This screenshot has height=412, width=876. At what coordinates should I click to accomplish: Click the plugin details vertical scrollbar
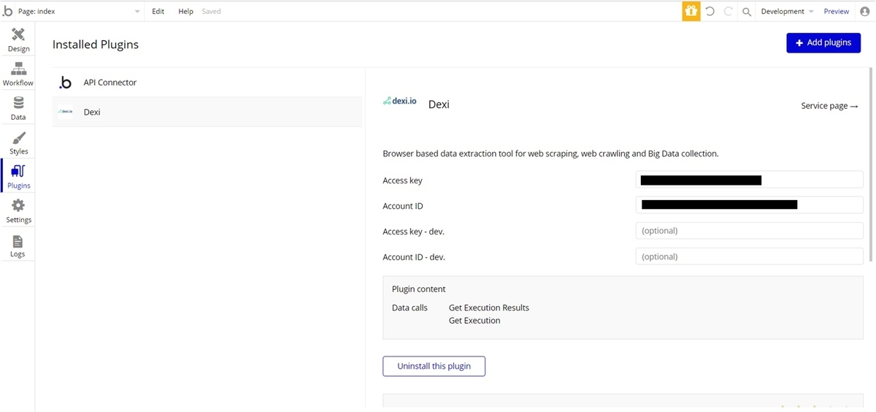(x=870, y=164)
